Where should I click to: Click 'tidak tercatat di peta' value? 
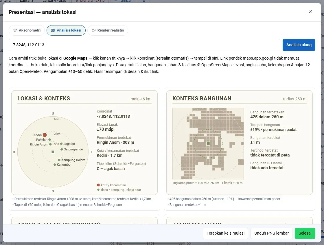(270, 155)
